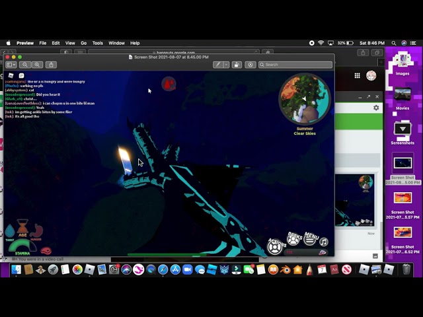Click the attach photo icon in Hangouts
The height and width of the screenshot is (317, 423).
coord(375,256)
